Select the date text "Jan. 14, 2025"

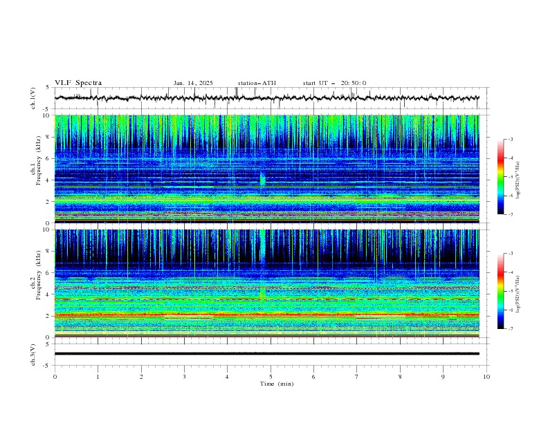coord(193,83)
